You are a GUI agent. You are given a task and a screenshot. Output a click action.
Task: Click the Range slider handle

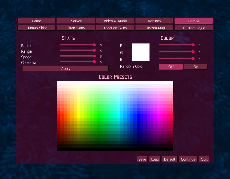click(x=94, y=50)
